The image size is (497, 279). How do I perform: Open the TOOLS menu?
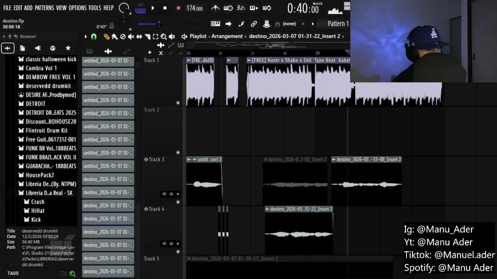coord(95,8)
